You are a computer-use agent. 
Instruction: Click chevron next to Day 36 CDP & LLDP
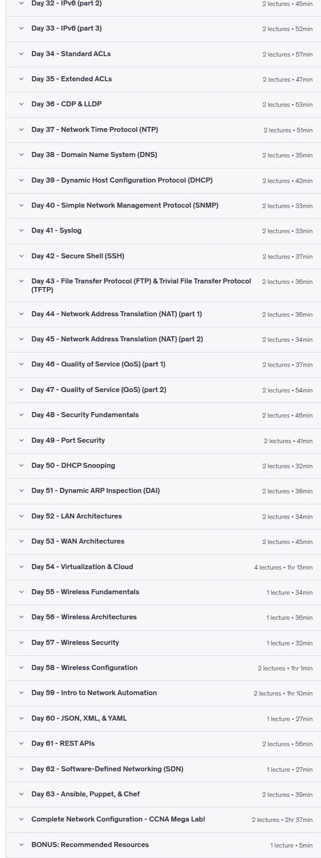[x=21, y=104]
